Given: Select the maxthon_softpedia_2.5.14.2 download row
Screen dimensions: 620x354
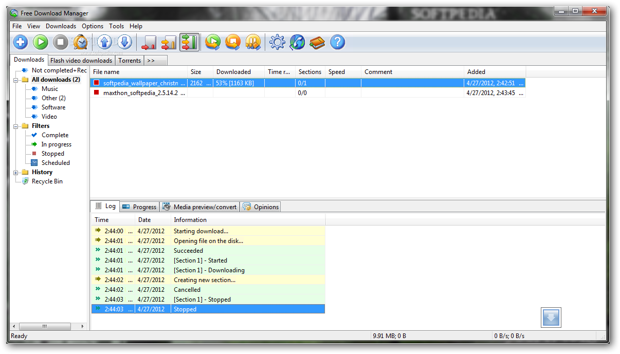Looking at the screenshot, I should 308,93.
